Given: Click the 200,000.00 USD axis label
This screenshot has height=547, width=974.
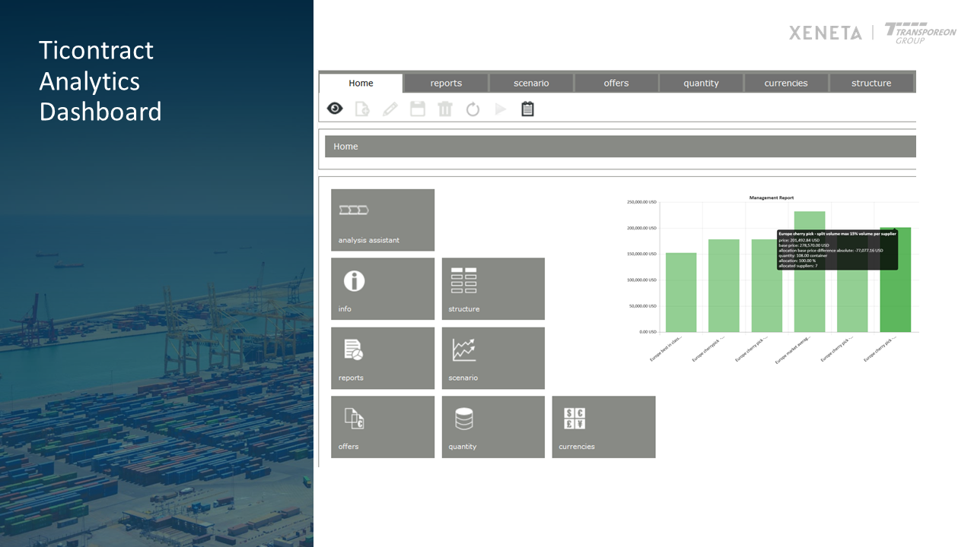Looking at the screenshot, I should point(642,228).
